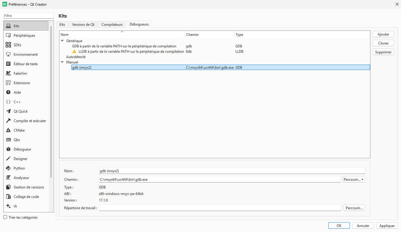Open the Kits category icon

click(x=8, y=26)
